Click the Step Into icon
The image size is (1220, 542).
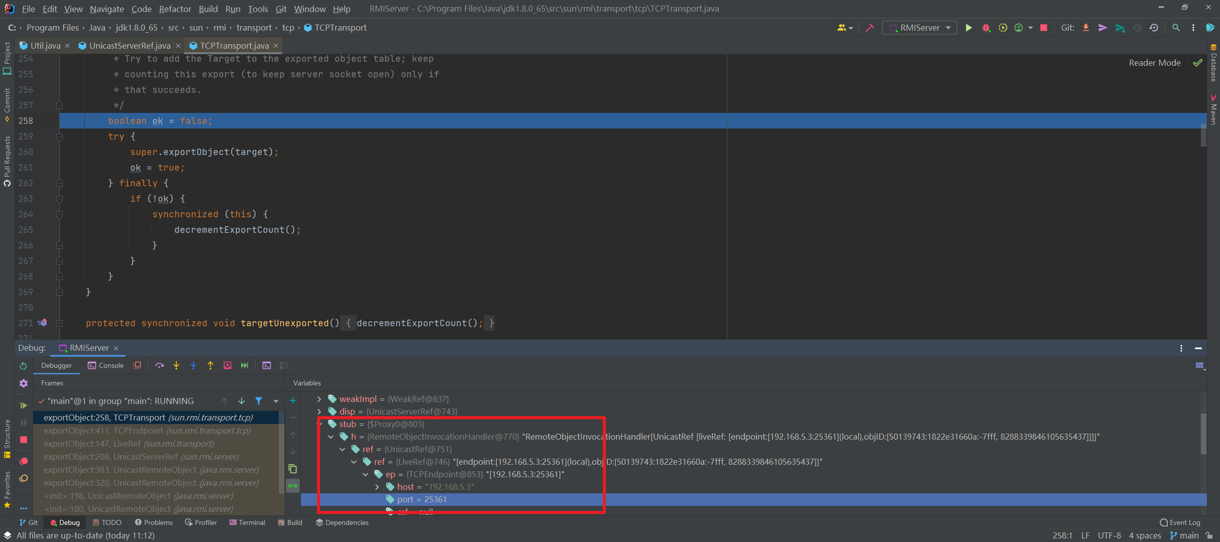pos(176,365)
